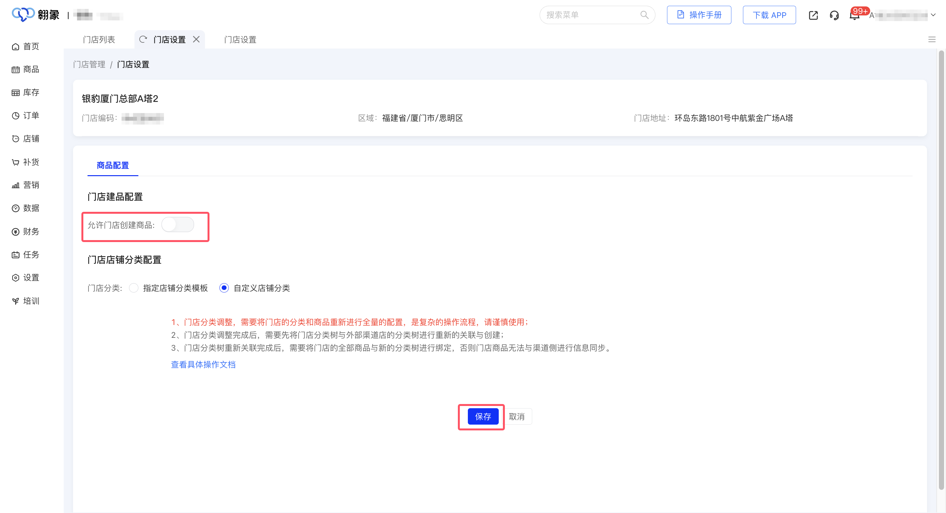Screen dimensions: 946x513
Task: Refresh the active 门店设置 tab
Action: [x=143, y=39]
